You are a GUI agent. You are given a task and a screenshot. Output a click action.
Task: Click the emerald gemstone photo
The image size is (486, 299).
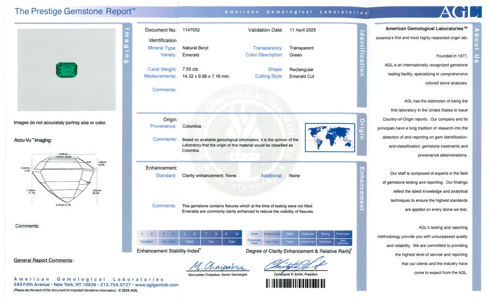pyautogui.click(x=67, y=70)
